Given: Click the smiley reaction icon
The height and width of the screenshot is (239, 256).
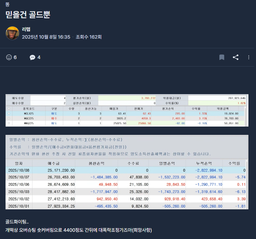Looking at the screenshot, I should point(9,57).
